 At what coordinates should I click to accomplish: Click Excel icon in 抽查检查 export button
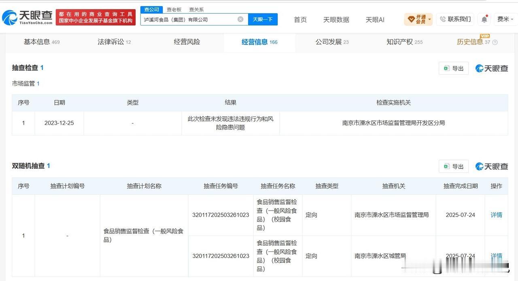[x=446, y=68]
